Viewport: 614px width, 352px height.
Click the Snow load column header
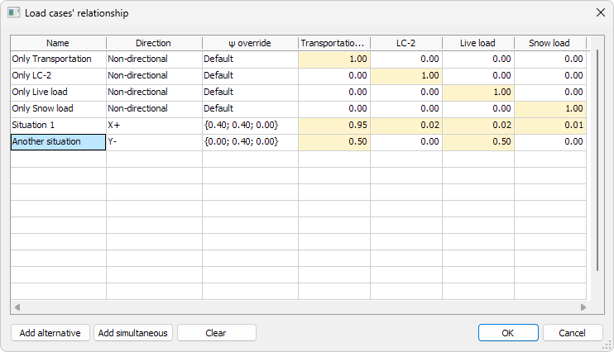point(549,43)
